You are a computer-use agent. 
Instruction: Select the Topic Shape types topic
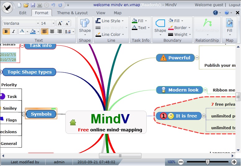(x=29, y=72)
